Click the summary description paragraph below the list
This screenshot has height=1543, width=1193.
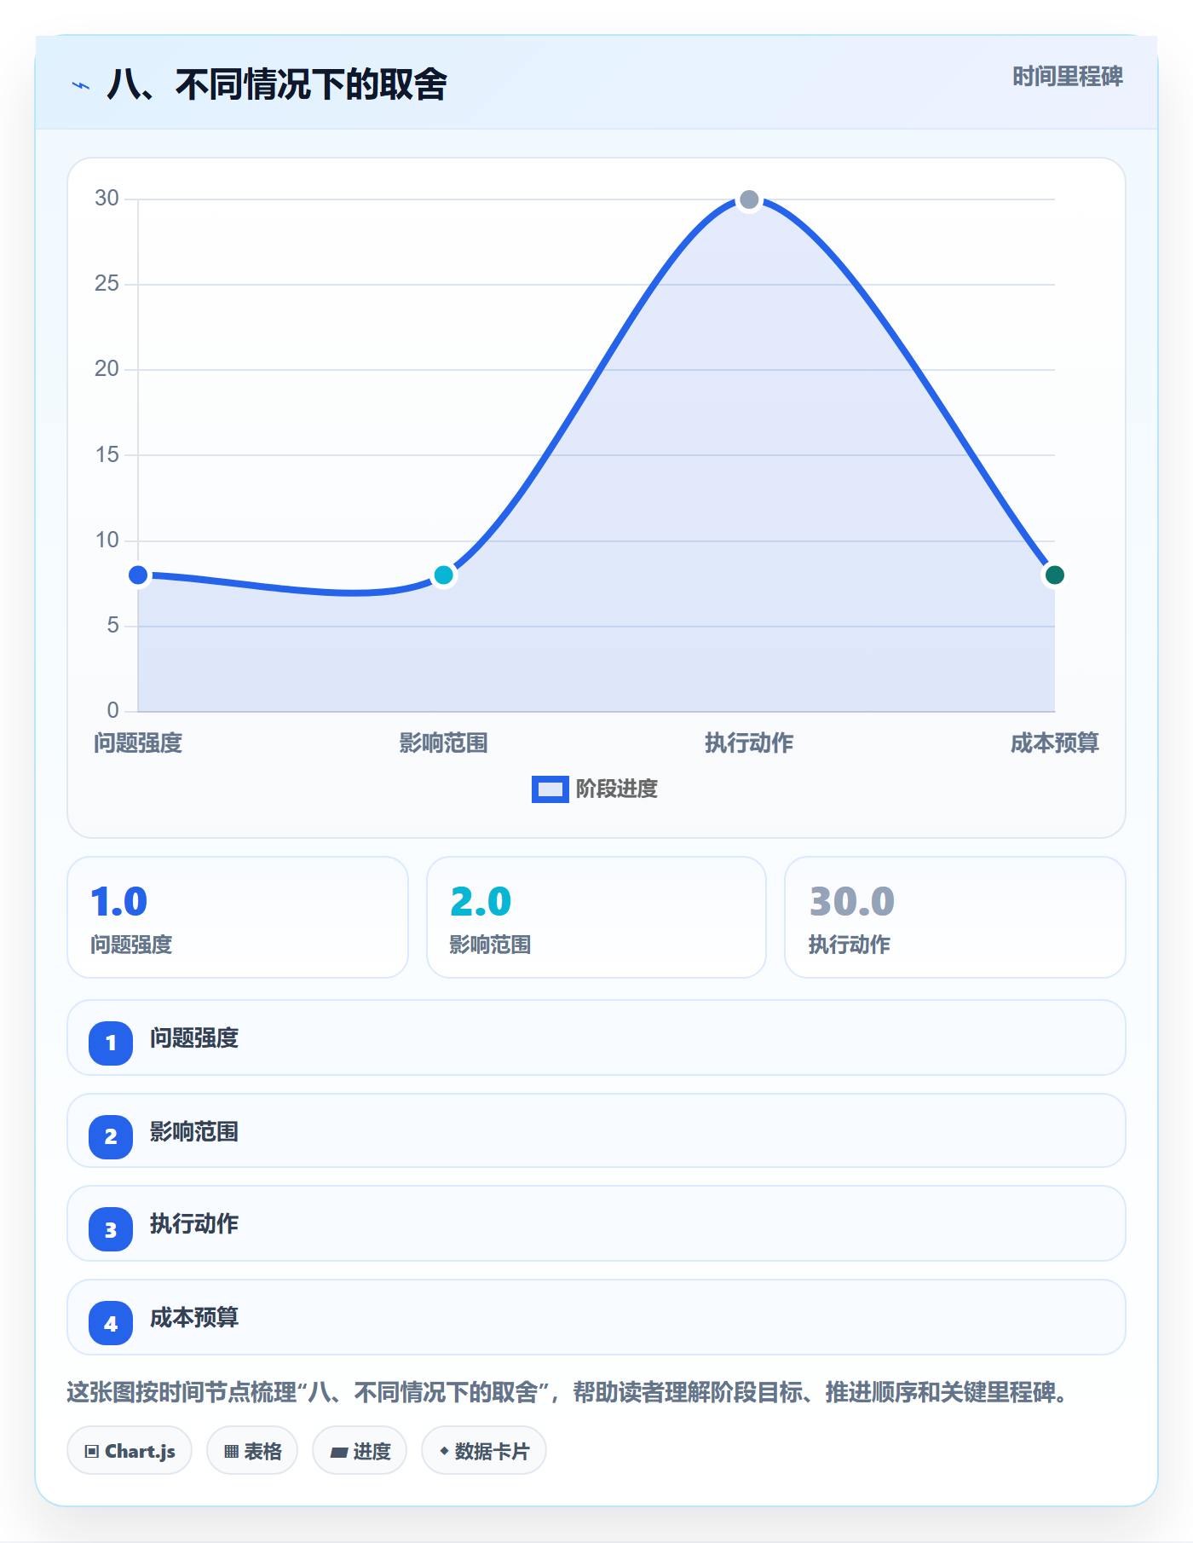point(569,1393)
